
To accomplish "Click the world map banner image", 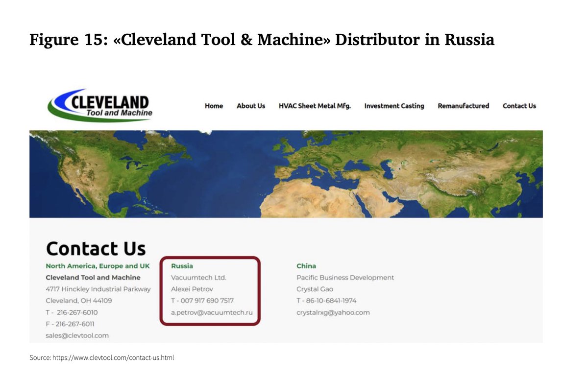I will [286, 174].
